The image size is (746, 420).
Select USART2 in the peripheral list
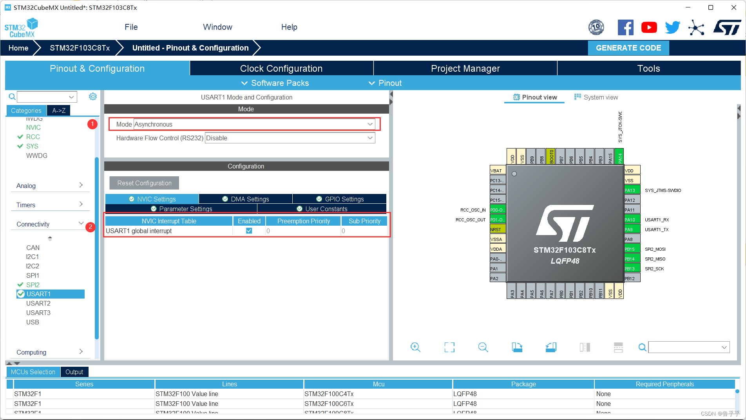coord(38,303)
